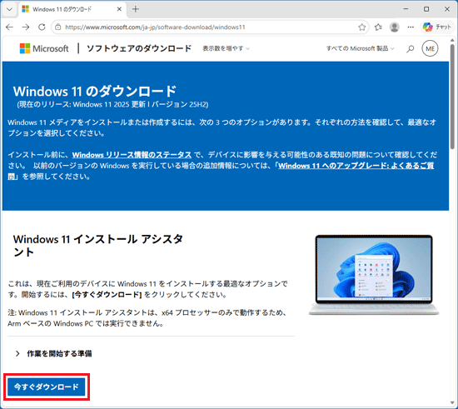The height and width of the screenshot is (409, 458).
Task: Open the site search magnifier
Action: click(410, 48)
